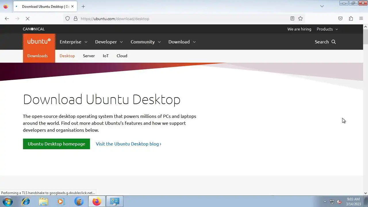
Task: Click the page scrollbar up arrow
Action: [x=365, y=27]
